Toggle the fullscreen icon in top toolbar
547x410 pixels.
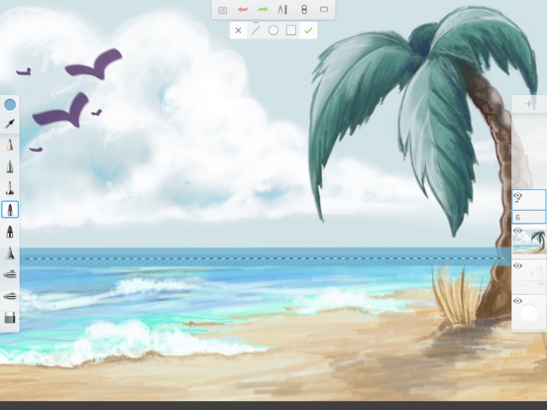tap(324, 10)
